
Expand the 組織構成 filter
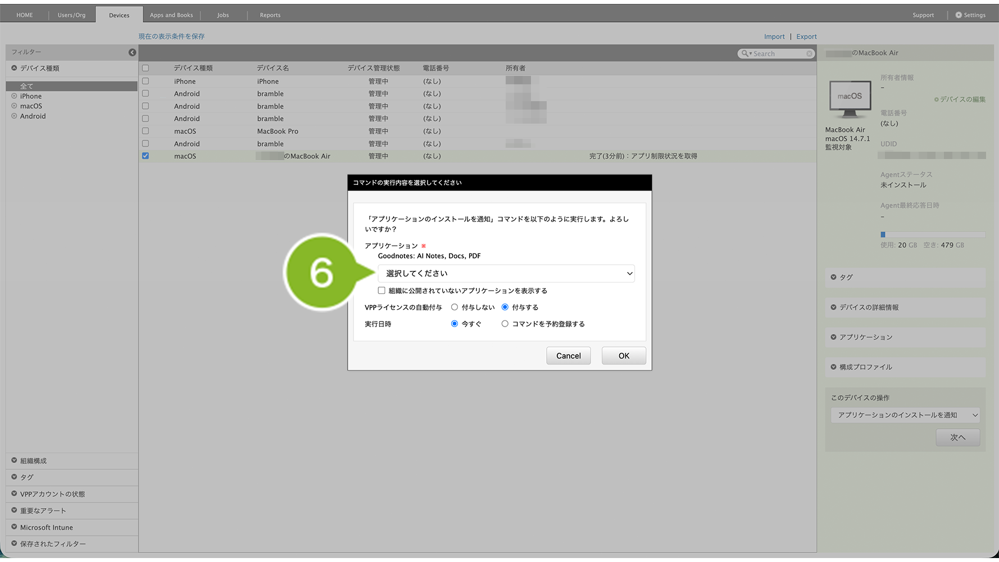[72, 461]
